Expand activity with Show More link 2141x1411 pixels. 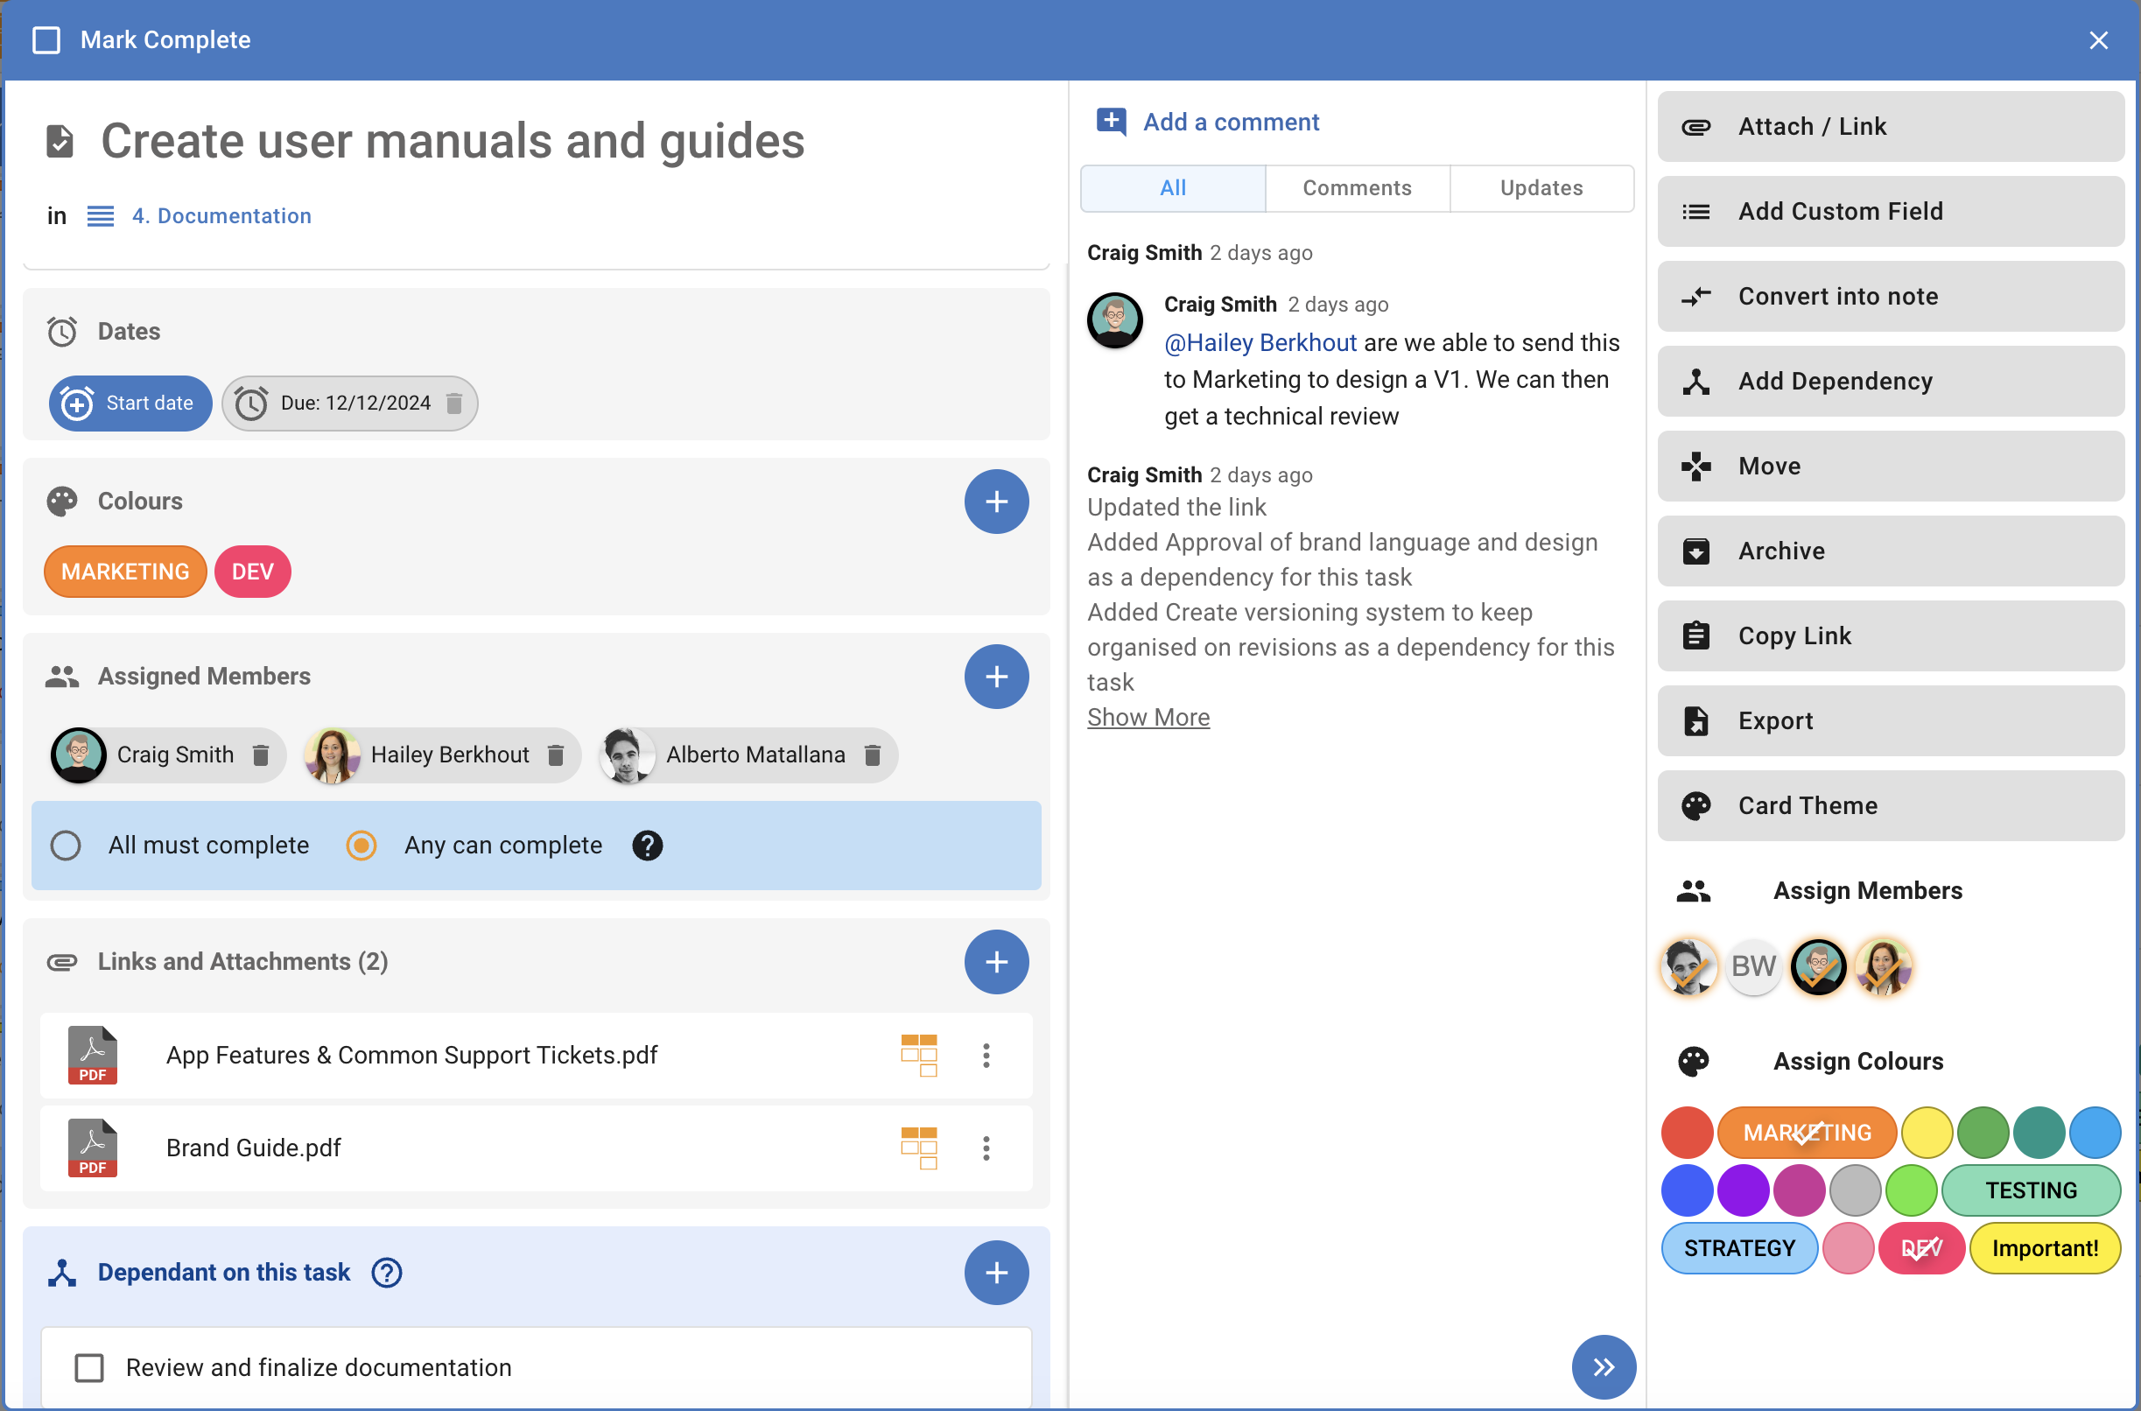point(1148,717)
